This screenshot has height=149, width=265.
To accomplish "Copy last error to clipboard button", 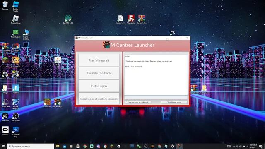I will (137, 102).
